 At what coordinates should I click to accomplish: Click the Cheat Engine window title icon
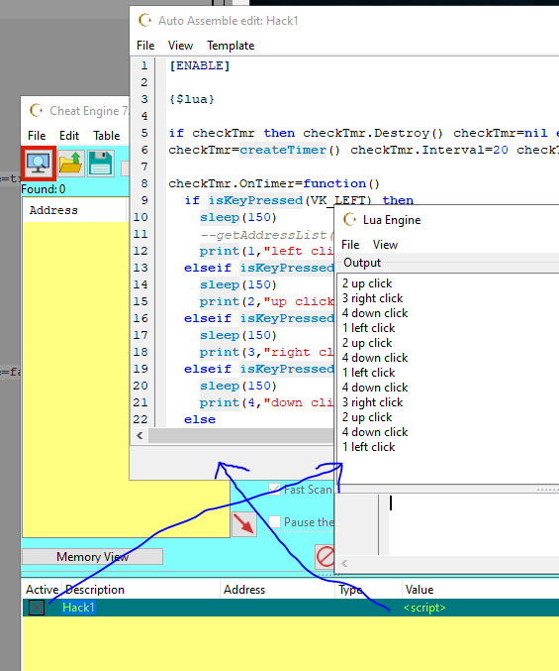[36, 110]
